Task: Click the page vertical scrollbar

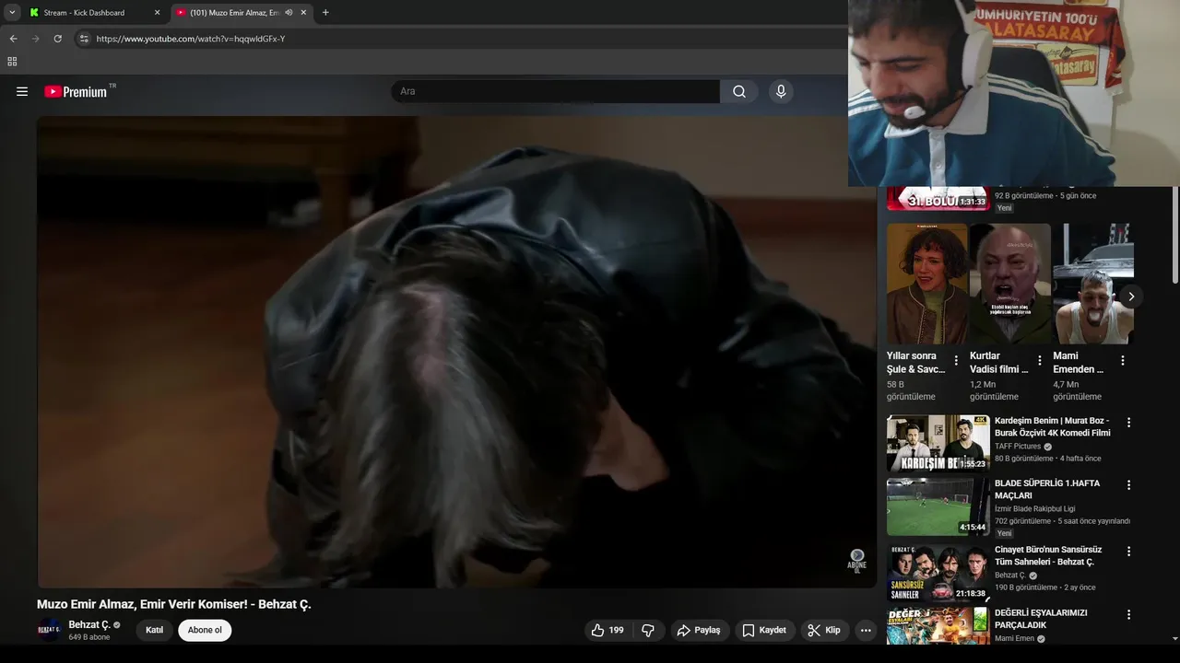Action: (x=1174, y=235)
